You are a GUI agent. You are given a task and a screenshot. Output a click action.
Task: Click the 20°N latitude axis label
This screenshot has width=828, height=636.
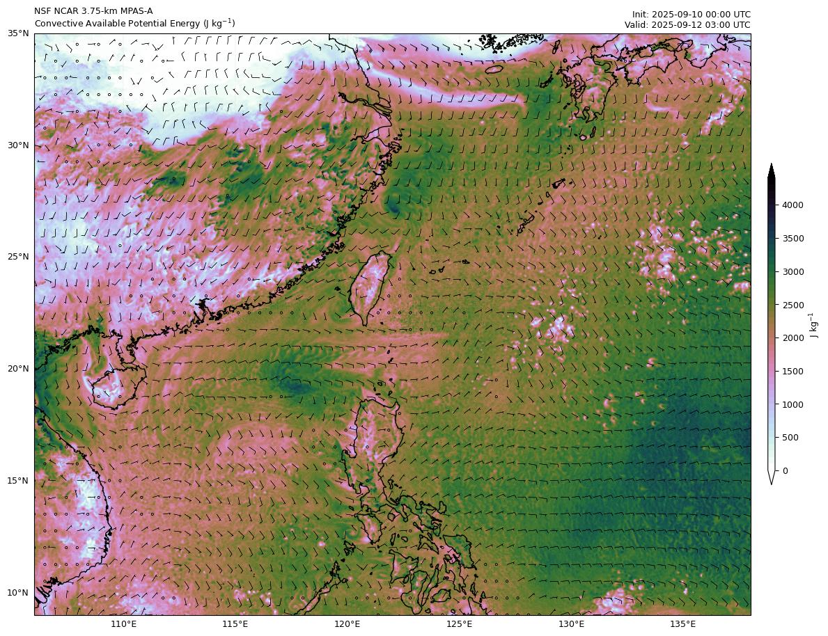tap(18, 369)
